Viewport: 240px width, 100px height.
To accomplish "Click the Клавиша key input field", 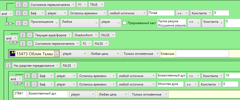I will pyautogui.click(x=202, y=54).
